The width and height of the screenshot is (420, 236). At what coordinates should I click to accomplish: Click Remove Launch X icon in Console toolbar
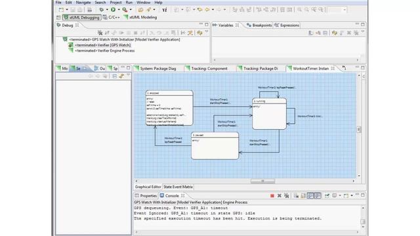tap(280, 195)
